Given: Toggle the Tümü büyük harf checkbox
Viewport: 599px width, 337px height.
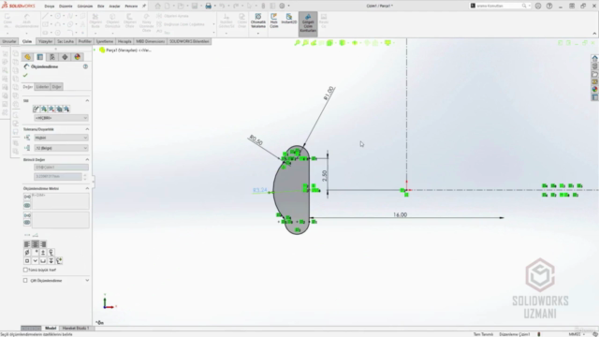Looking at the screenshot, I should pyautogui.click(x=25, y=270).
